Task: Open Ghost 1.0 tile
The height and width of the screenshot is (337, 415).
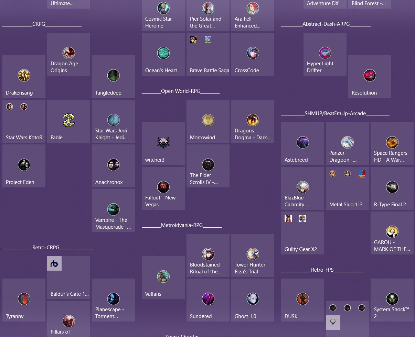Action: coord(253,300)
